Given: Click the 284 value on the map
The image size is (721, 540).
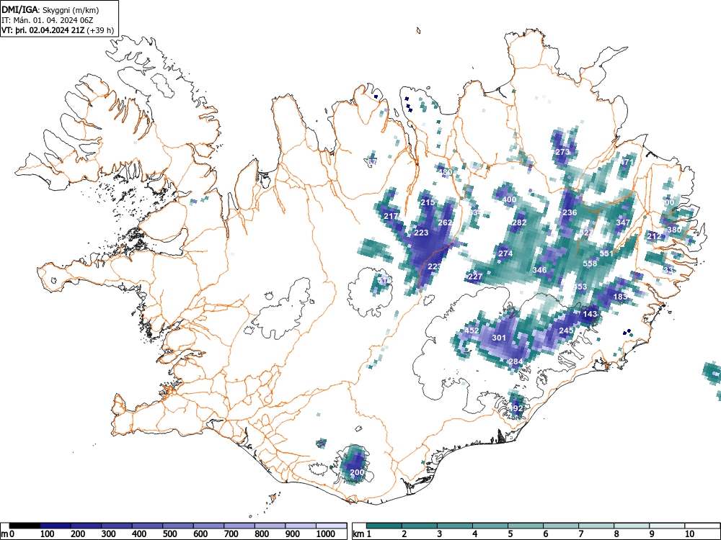Looking at the screenshot, I should pyautogui.click(x=516, y=361).
